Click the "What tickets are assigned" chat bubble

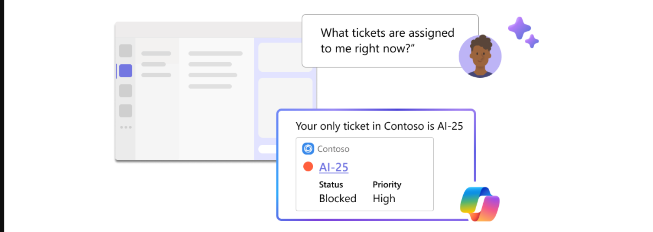point(390,41)
